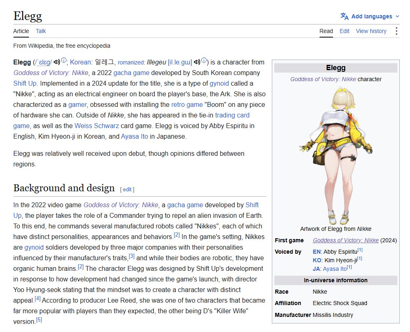
Task: Switch to the Article tab
Action: [x=21, y=31]
